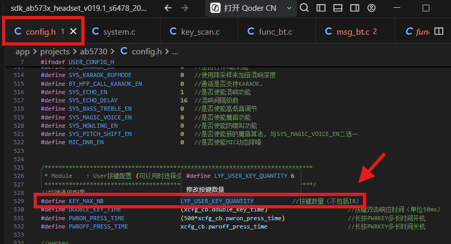
Task: Close the config.h tab
Action: [x=74, y=32]
